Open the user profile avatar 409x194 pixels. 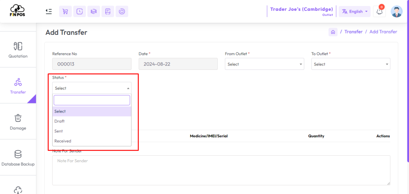tap(397, 12)
